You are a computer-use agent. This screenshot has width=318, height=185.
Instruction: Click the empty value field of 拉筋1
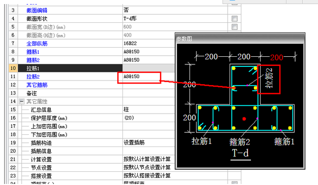coord(148,68)
